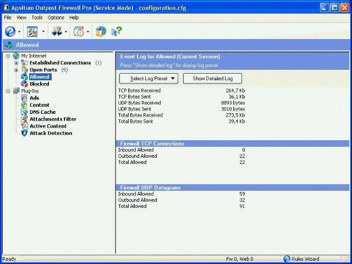The width and height of the screenshot is (352, 264).
Task: Click the Ads plug-in icon
Action: point(24,98)
